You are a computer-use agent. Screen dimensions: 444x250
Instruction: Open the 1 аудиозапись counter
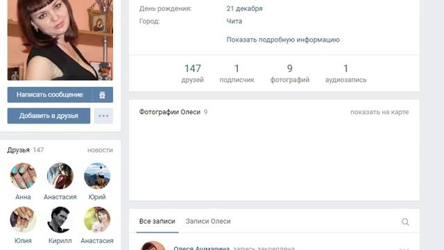click(345, 74)
